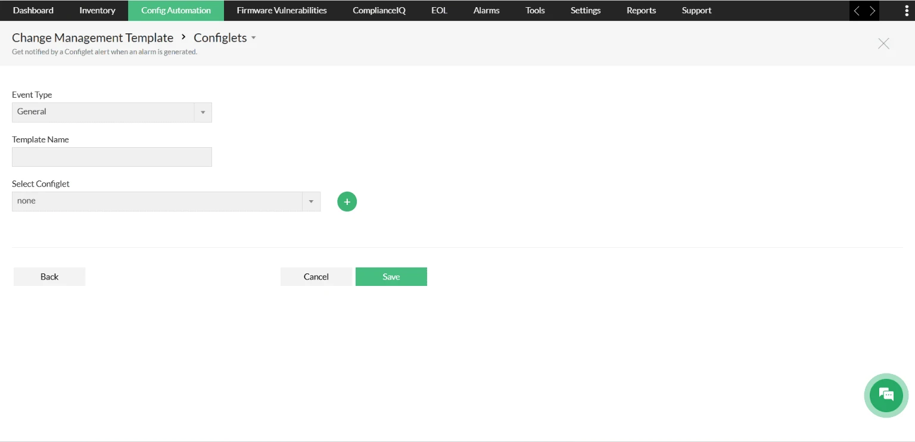Viewport: 915px width, 442px height.
Task: Click the Cancel button
Action: (x=316, y=276)
